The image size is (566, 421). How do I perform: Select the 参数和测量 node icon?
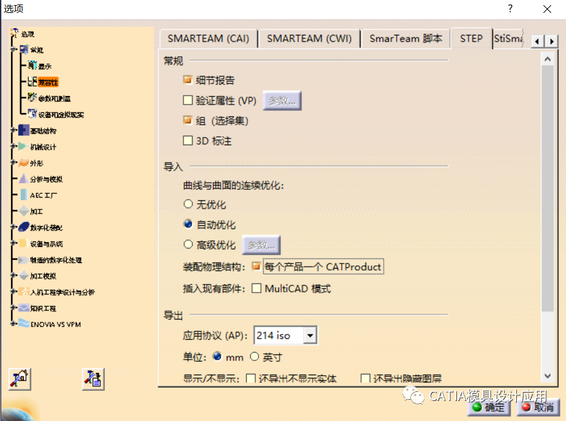tap(32, 98)
